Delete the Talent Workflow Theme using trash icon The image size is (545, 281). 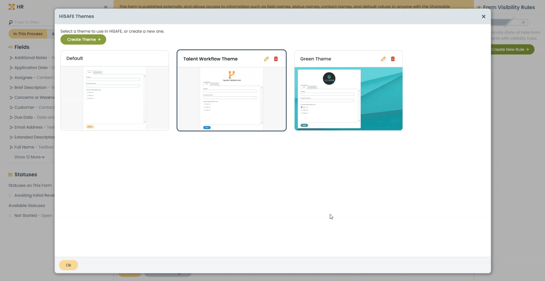tap(276, 59)
